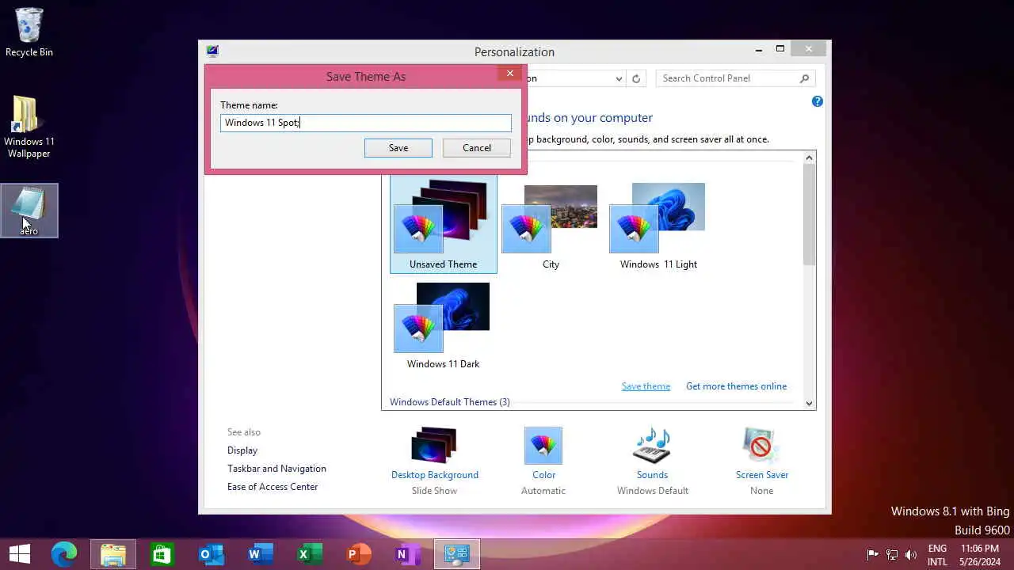Click the search magnifier icon in Control Panel
1014x570 pixels.
804,78
